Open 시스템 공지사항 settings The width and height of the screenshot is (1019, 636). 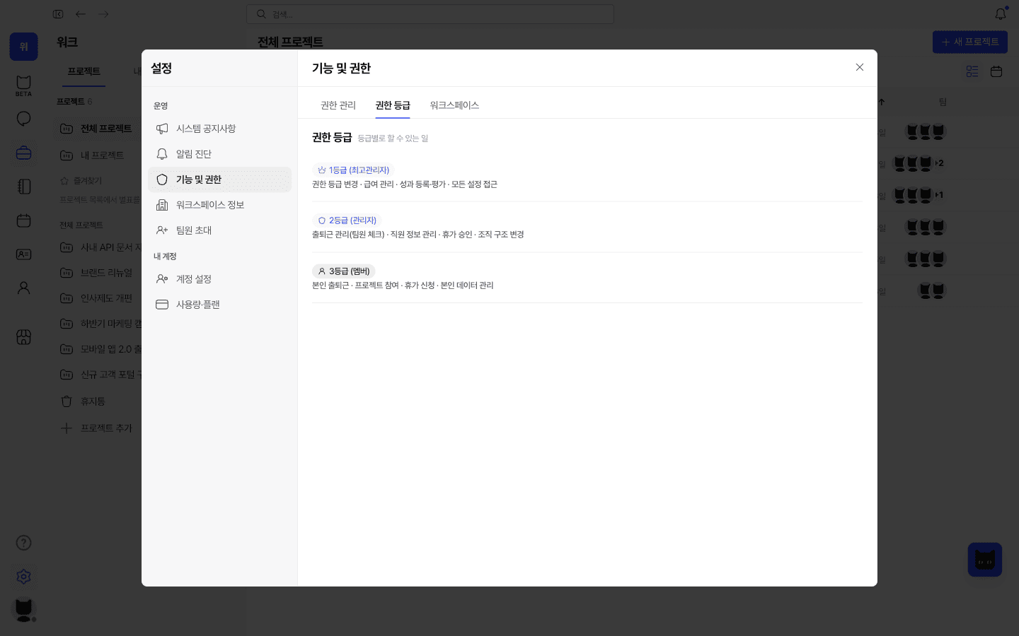click(x=219, y=129)
